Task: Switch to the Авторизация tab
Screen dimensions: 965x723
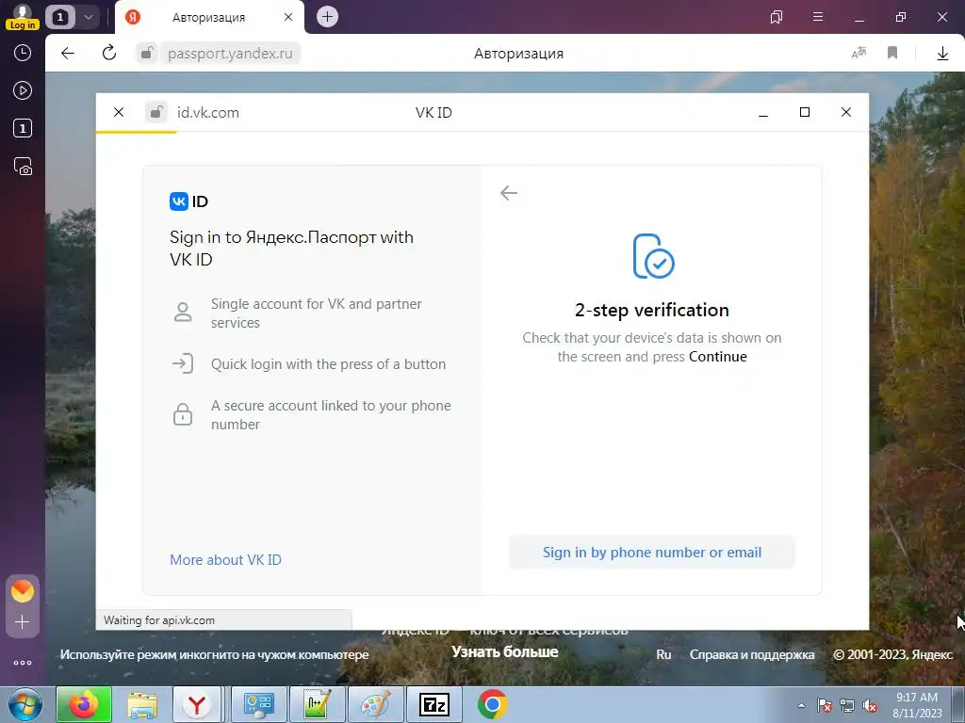Action: [208, 17]
